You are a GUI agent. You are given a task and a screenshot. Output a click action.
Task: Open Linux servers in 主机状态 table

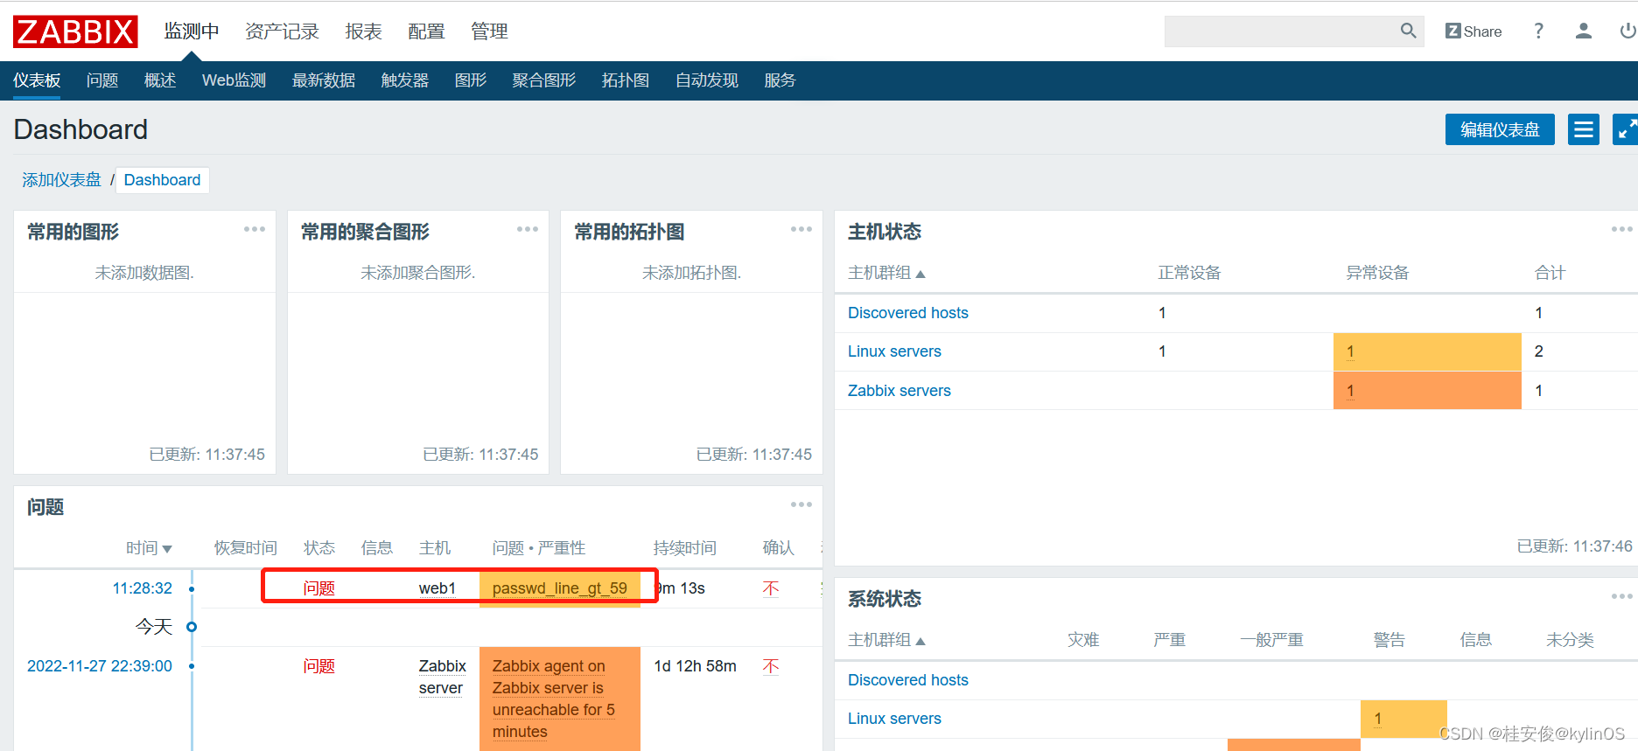[x=894, y=351]
